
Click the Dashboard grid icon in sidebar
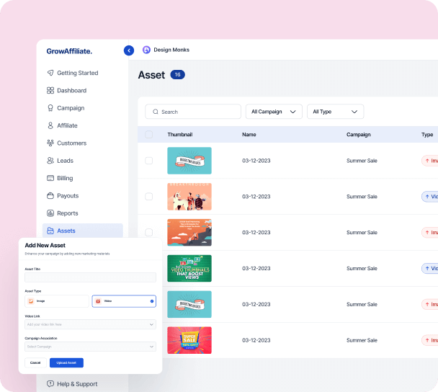coord(50,91)
